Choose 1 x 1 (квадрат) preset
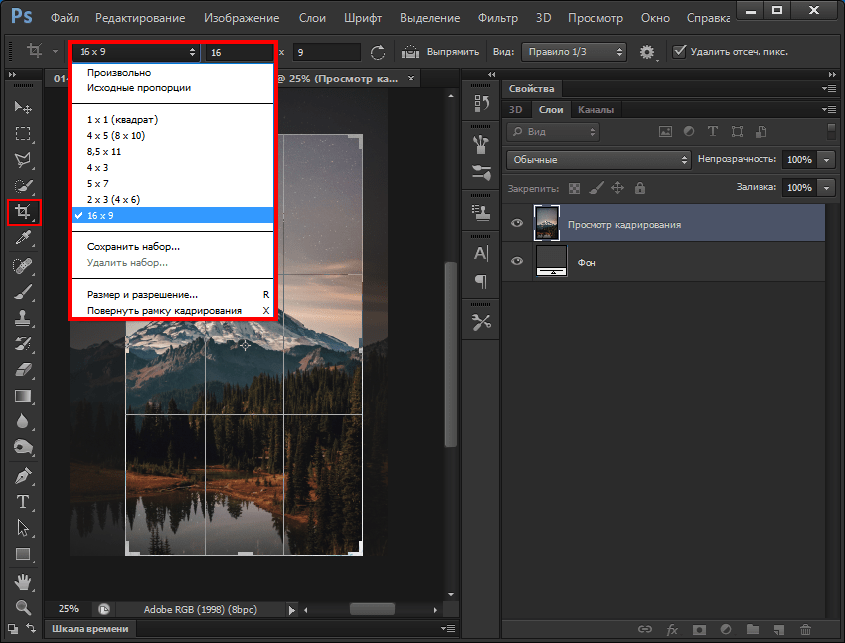The image size is (845, 643). click(173, 120)
